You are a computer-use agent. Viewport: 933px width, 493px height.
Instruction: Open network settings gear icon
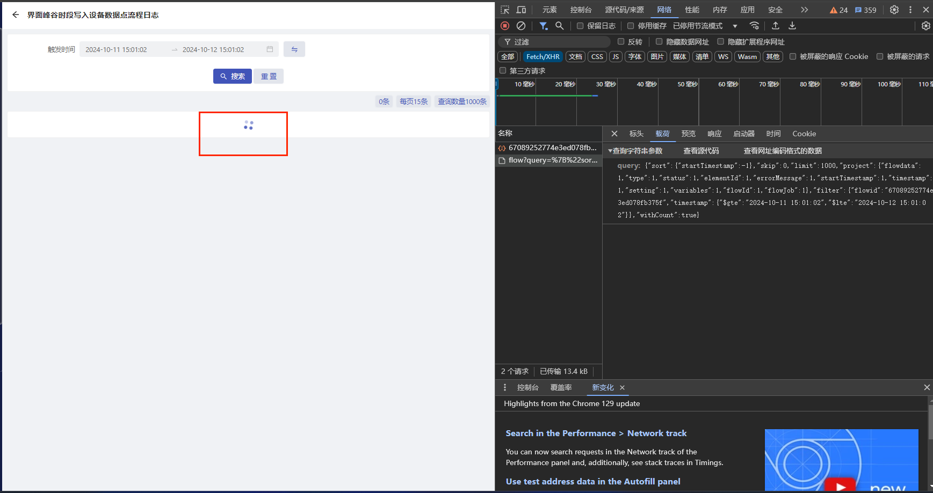click(926, 26)
